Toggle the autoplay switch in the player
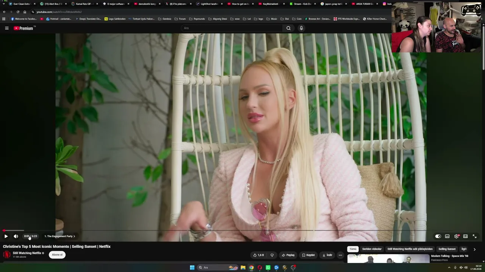Screen dimensions: 485x272 click(x=438, y=236)
